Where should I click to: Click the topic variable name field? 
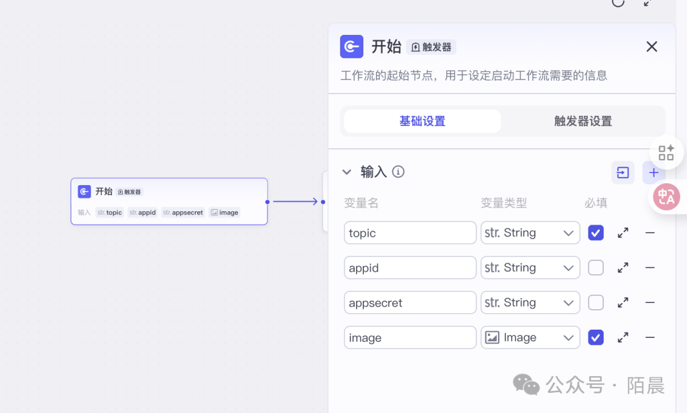[410, 233]
